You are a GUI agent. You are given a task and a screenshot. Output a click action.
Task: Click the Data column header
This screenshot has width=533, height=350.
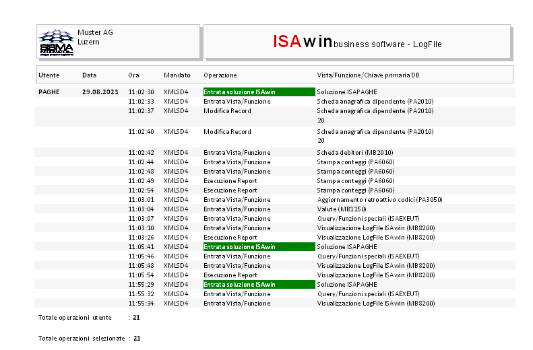click(x=89, y=75)
